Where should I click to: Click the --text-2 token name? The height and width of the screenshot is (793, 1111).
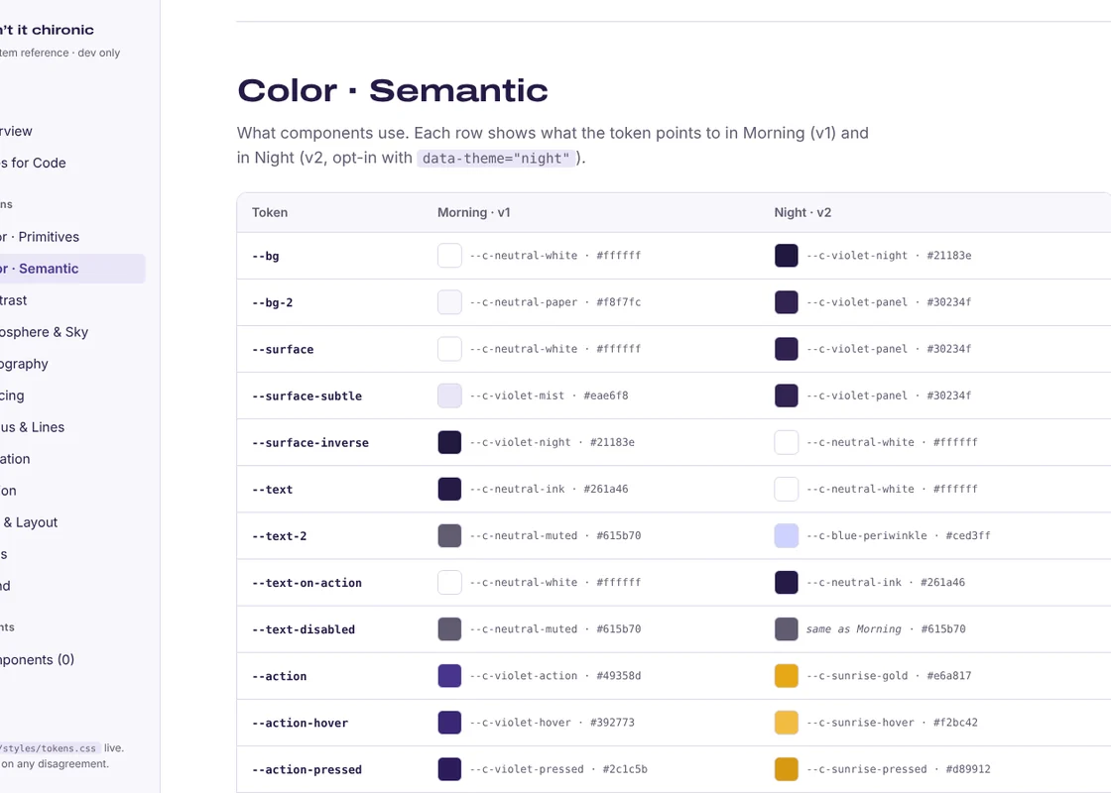pos(279,536)
